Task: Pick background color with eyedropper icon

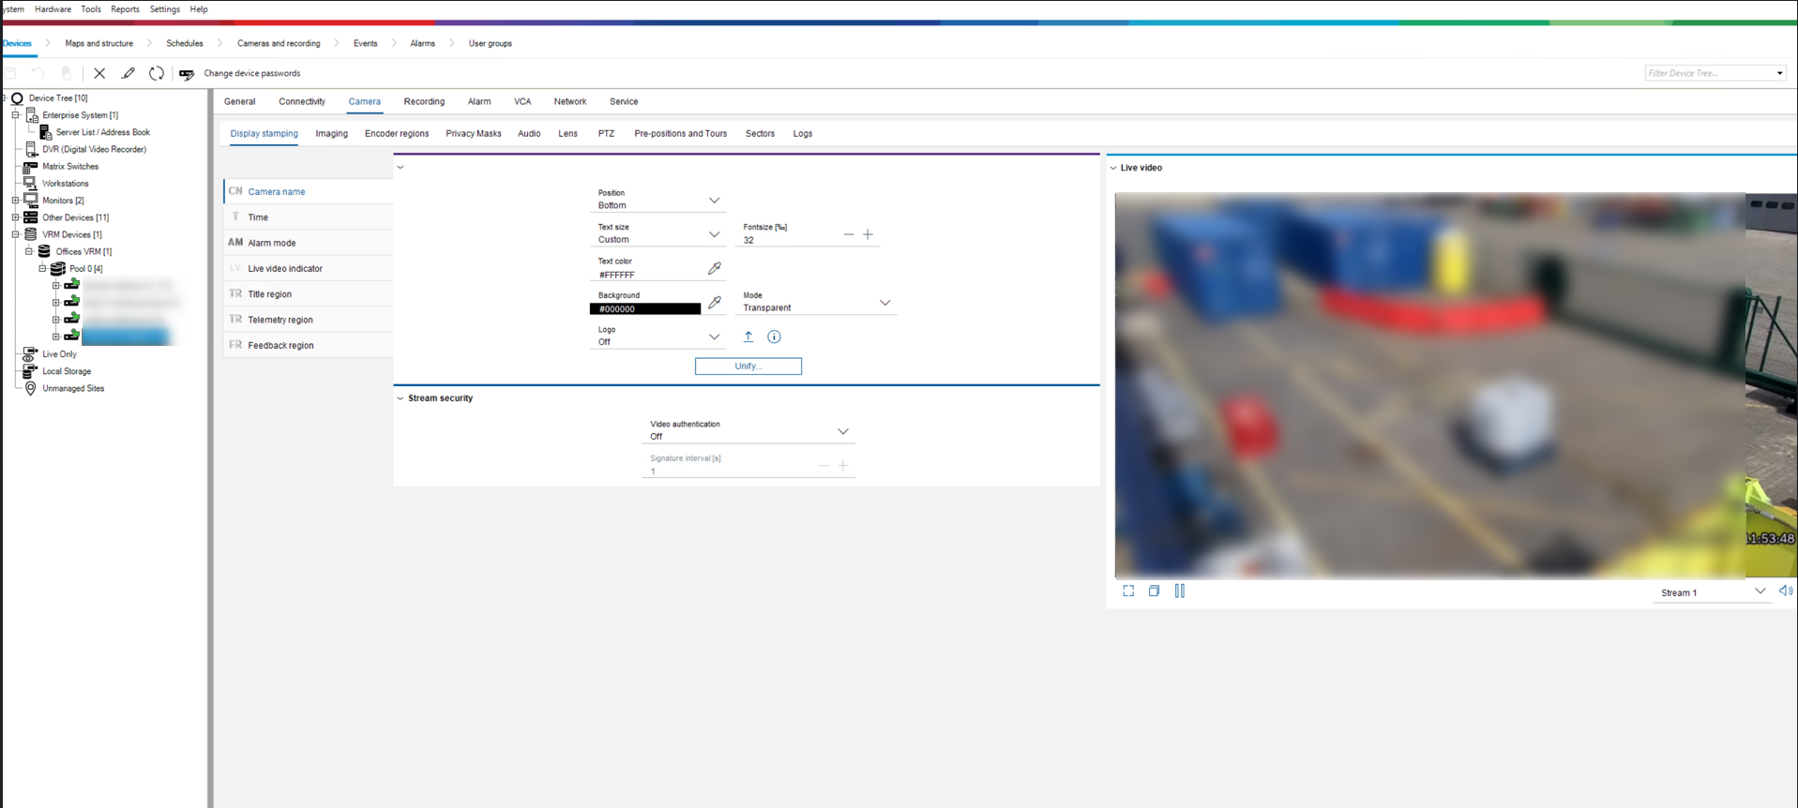Action: coord(715,303)
